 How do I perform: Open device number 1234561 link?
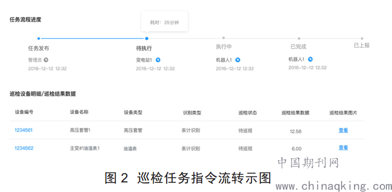coord(24,130)
